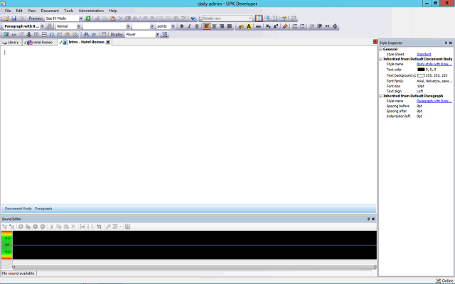Image resolution: width=455 pixels, height=284 pixels.
Task: Click the yellow text highlight A icon
Action: (249, 26)
